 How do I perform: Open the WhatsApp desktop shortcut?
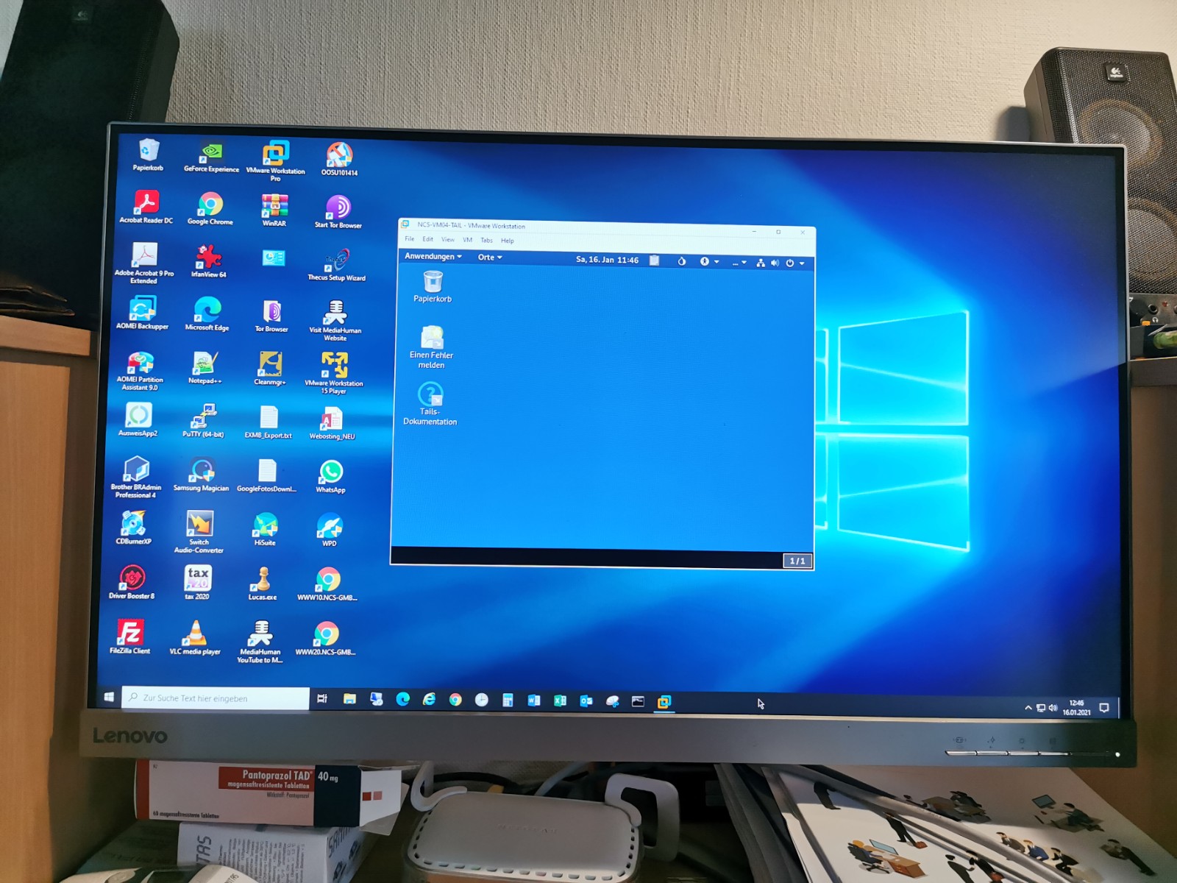[331, 472]
